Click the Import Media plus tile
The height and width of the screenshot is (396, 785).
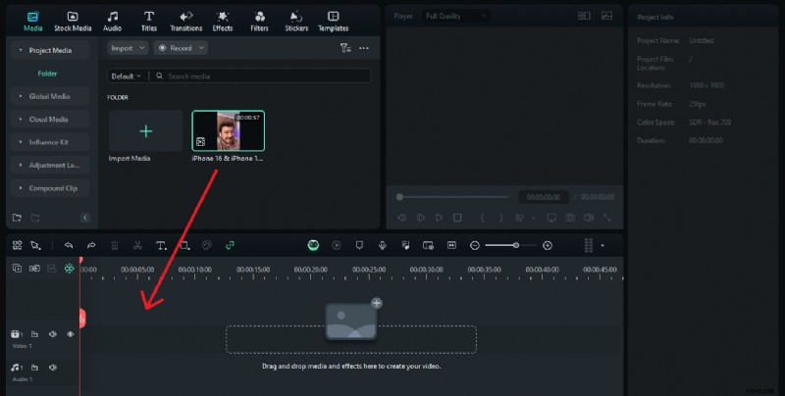point(145,131)
